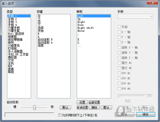Toggle the 滑行 #1 checkbox
160x122 pixels.
[119, 63]
